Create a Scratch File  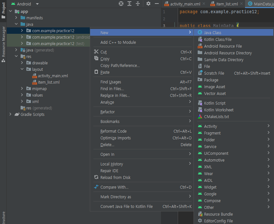pyautogui.click(x=234, y=73)
